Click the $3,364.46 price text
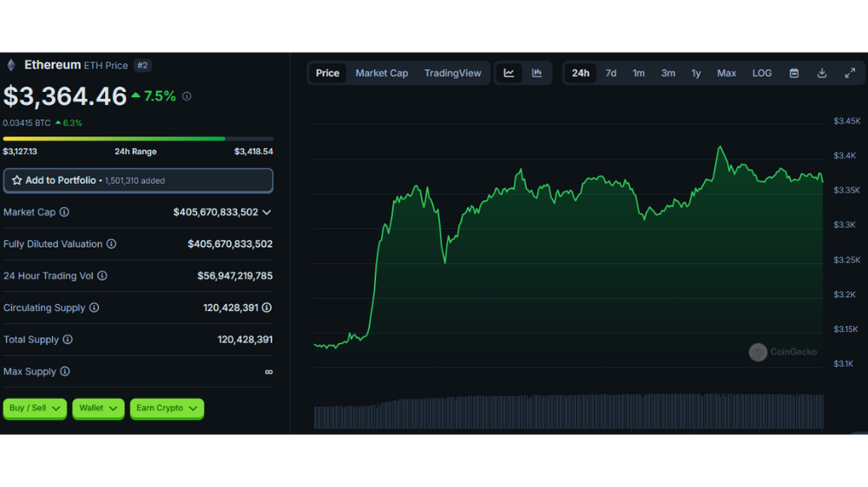This screenshot has height=487, width=868. pos(65,96)
